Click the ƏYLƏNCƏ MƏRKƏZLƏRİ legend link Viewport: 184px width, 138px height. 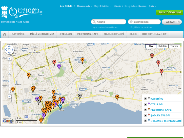point(166,121)
